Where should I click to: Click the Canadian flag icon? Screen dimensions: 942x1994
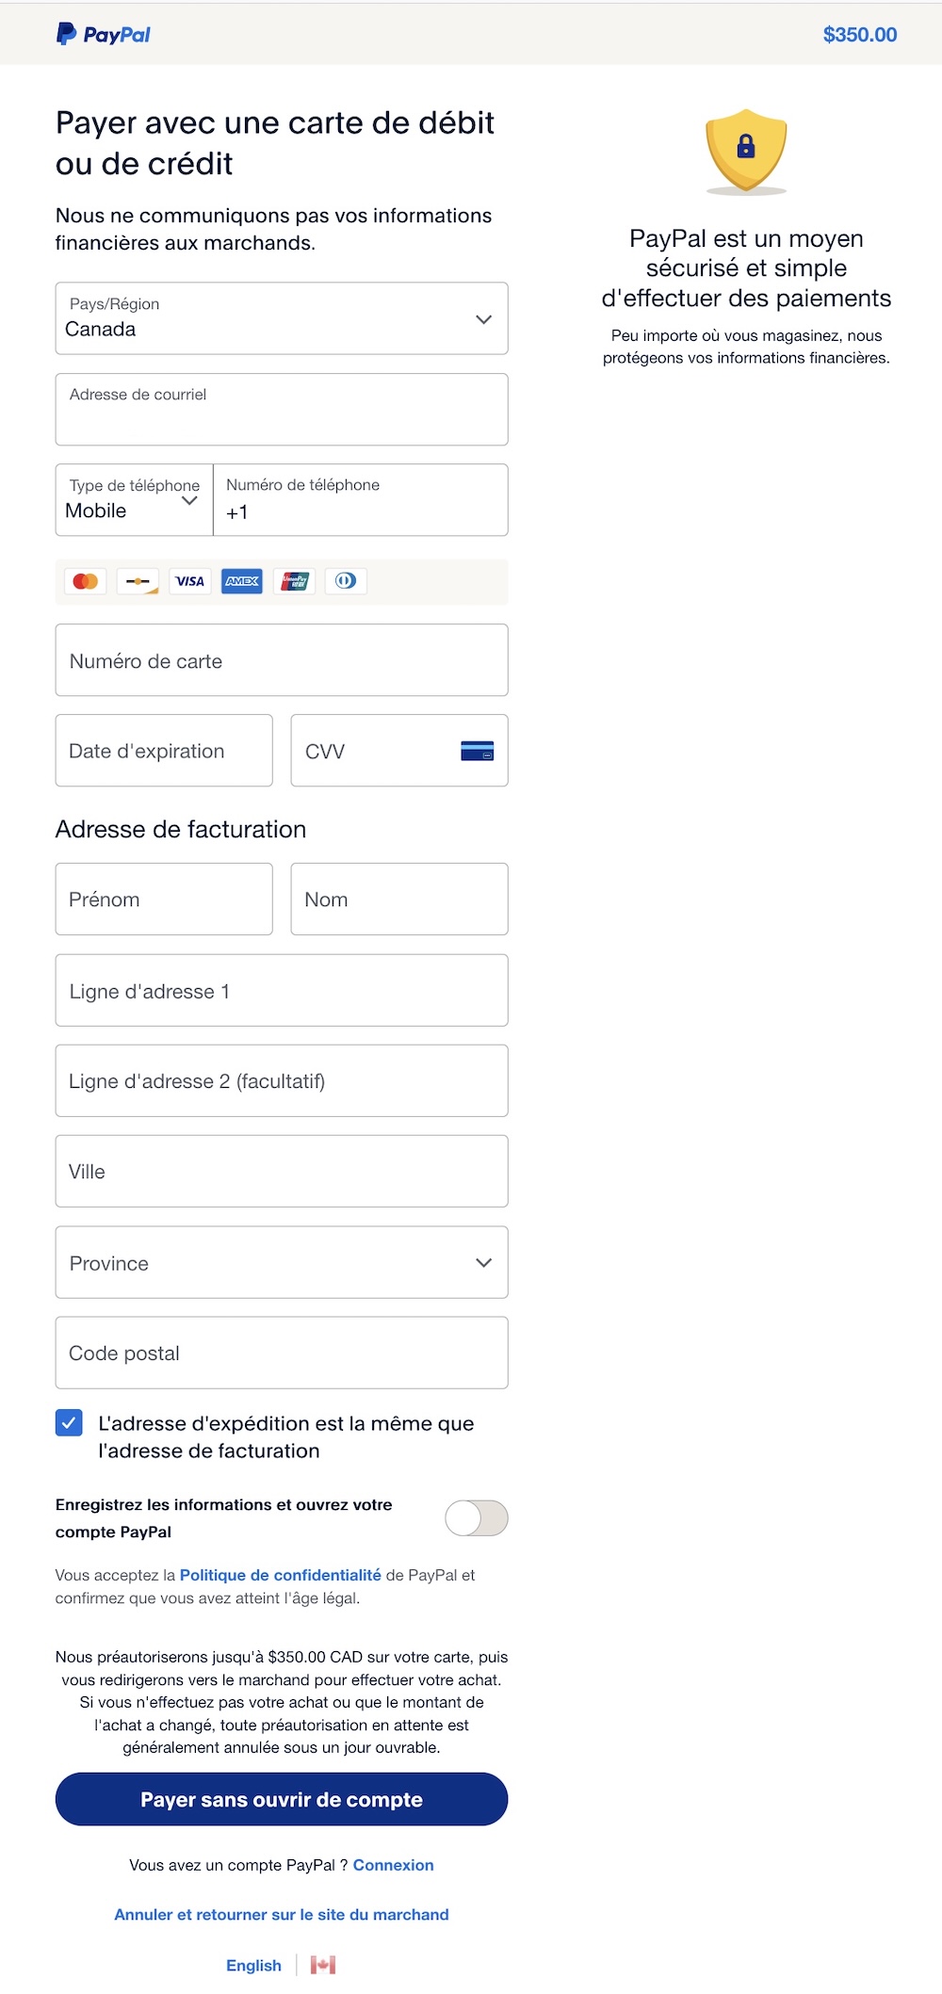pyautogui.click(x=323, y=1965)
